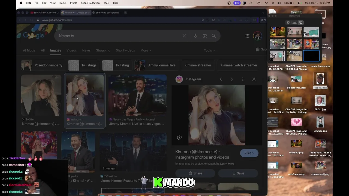The image size is (349, 196).
Task: Select the Videos search tab
Action: [72, 50]
